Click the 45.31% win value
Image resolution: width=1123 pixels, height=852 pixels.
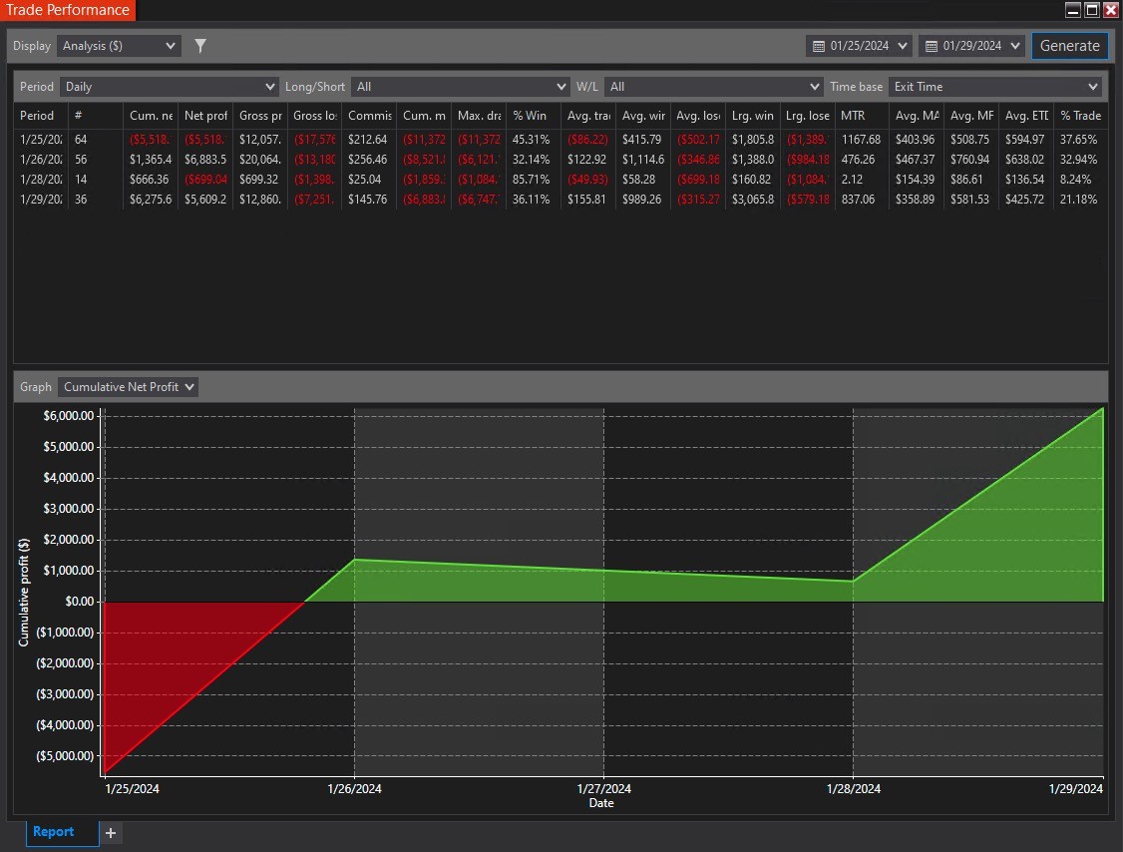coord(531,139)
